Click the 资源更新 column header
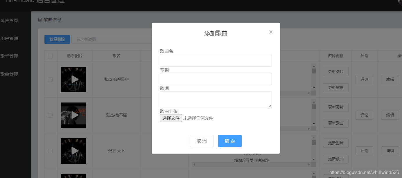 point(335,56)
